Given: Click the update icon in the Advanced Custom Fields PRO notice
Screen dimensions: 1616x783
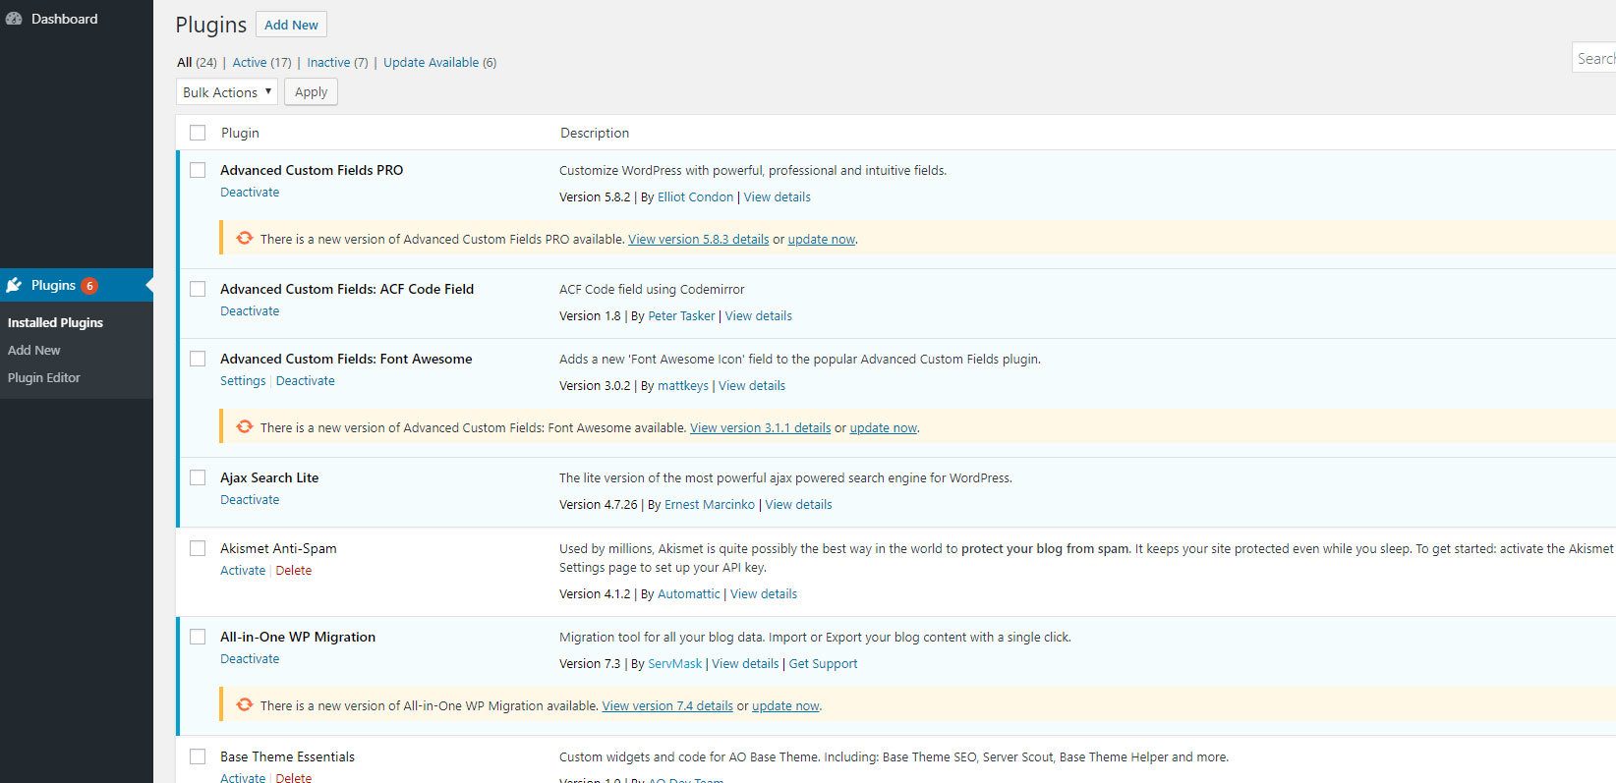Looking at the screenshot, I should point(244,238).
